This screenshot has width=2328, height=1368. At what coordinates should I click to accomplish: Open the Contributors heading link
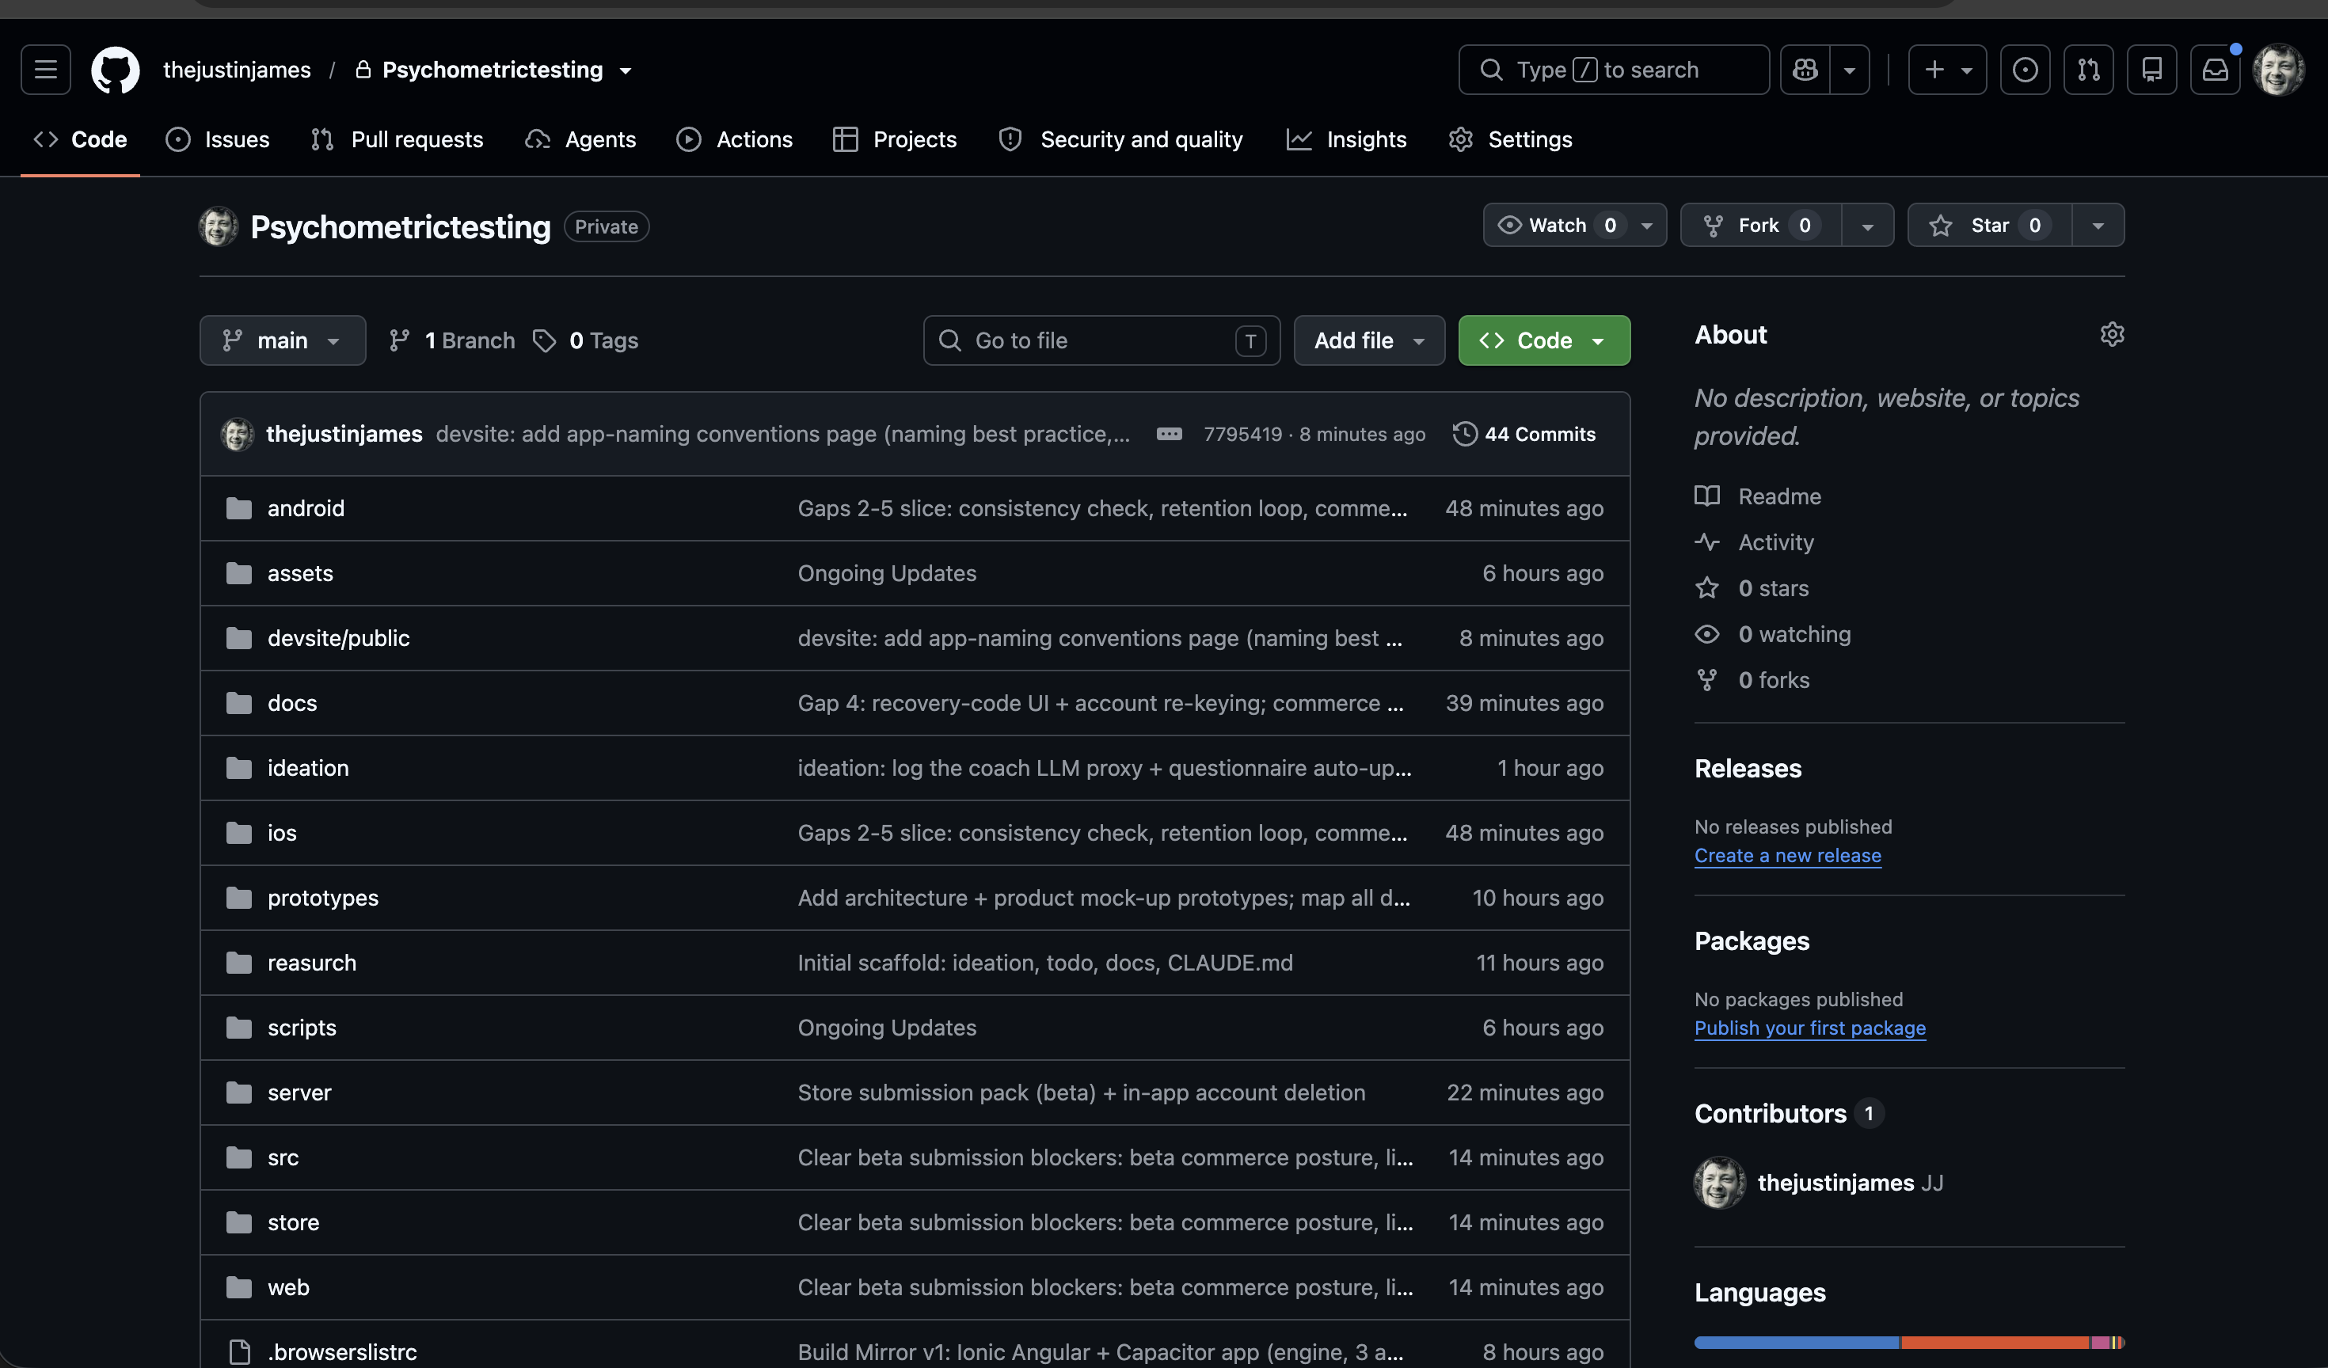[x=1789, y=1114]
